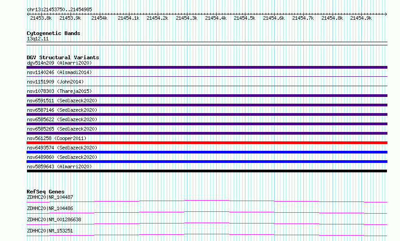Click the 21454.6k ruler tick label
Viewport: 400px width, 241px height.
click(x=274, y=18)
